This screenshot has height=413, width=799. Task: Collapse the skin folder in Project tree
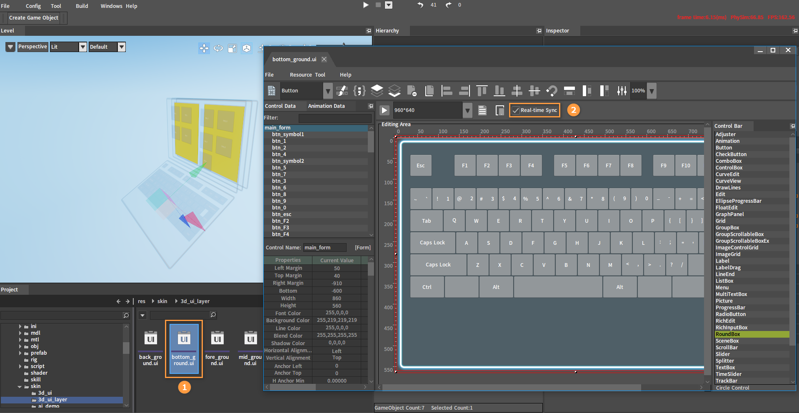coord(20,387)
